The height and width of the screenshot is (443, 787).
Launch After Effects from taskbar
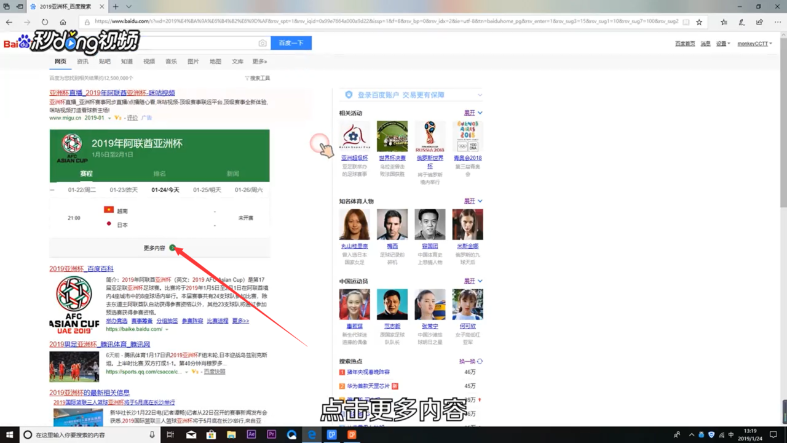coord(251,435)
